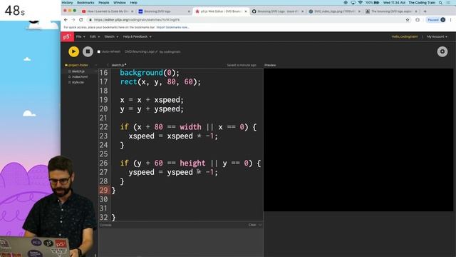
Task: Click the if (x + 80 == width) line
Action: (188, 127)
